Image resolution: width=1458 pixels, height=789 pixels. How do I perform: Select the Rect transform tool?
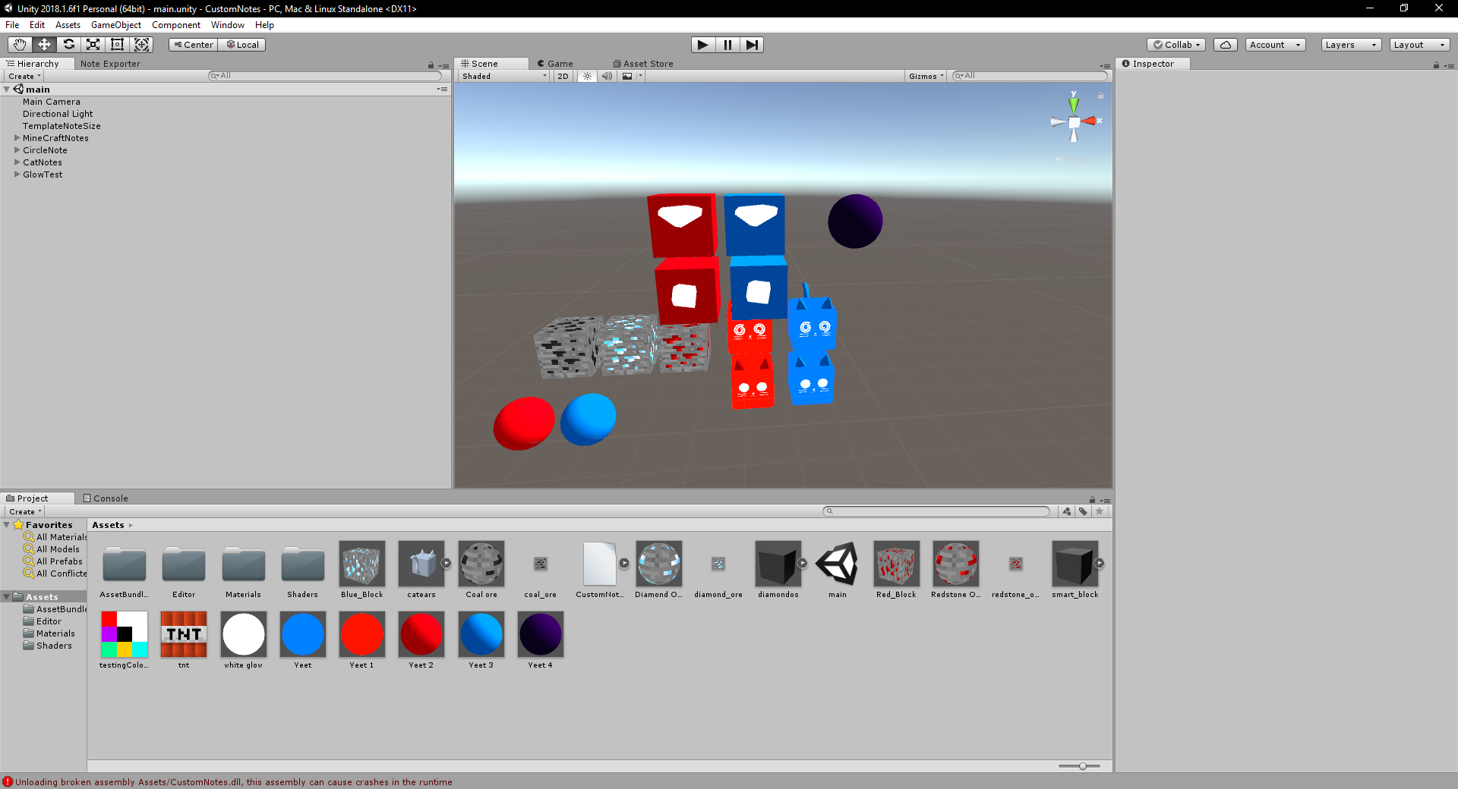117,45
